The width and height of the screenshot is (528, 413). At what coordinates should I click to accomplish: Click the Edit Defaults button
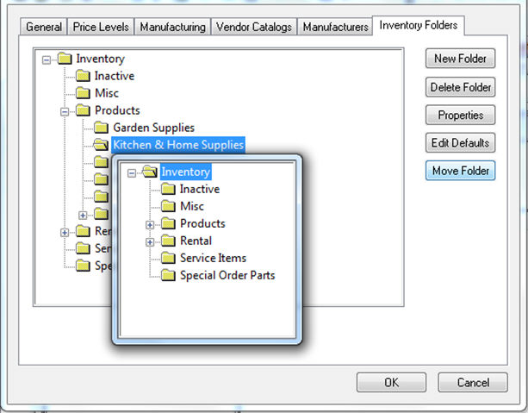click(x=460, y=143)
